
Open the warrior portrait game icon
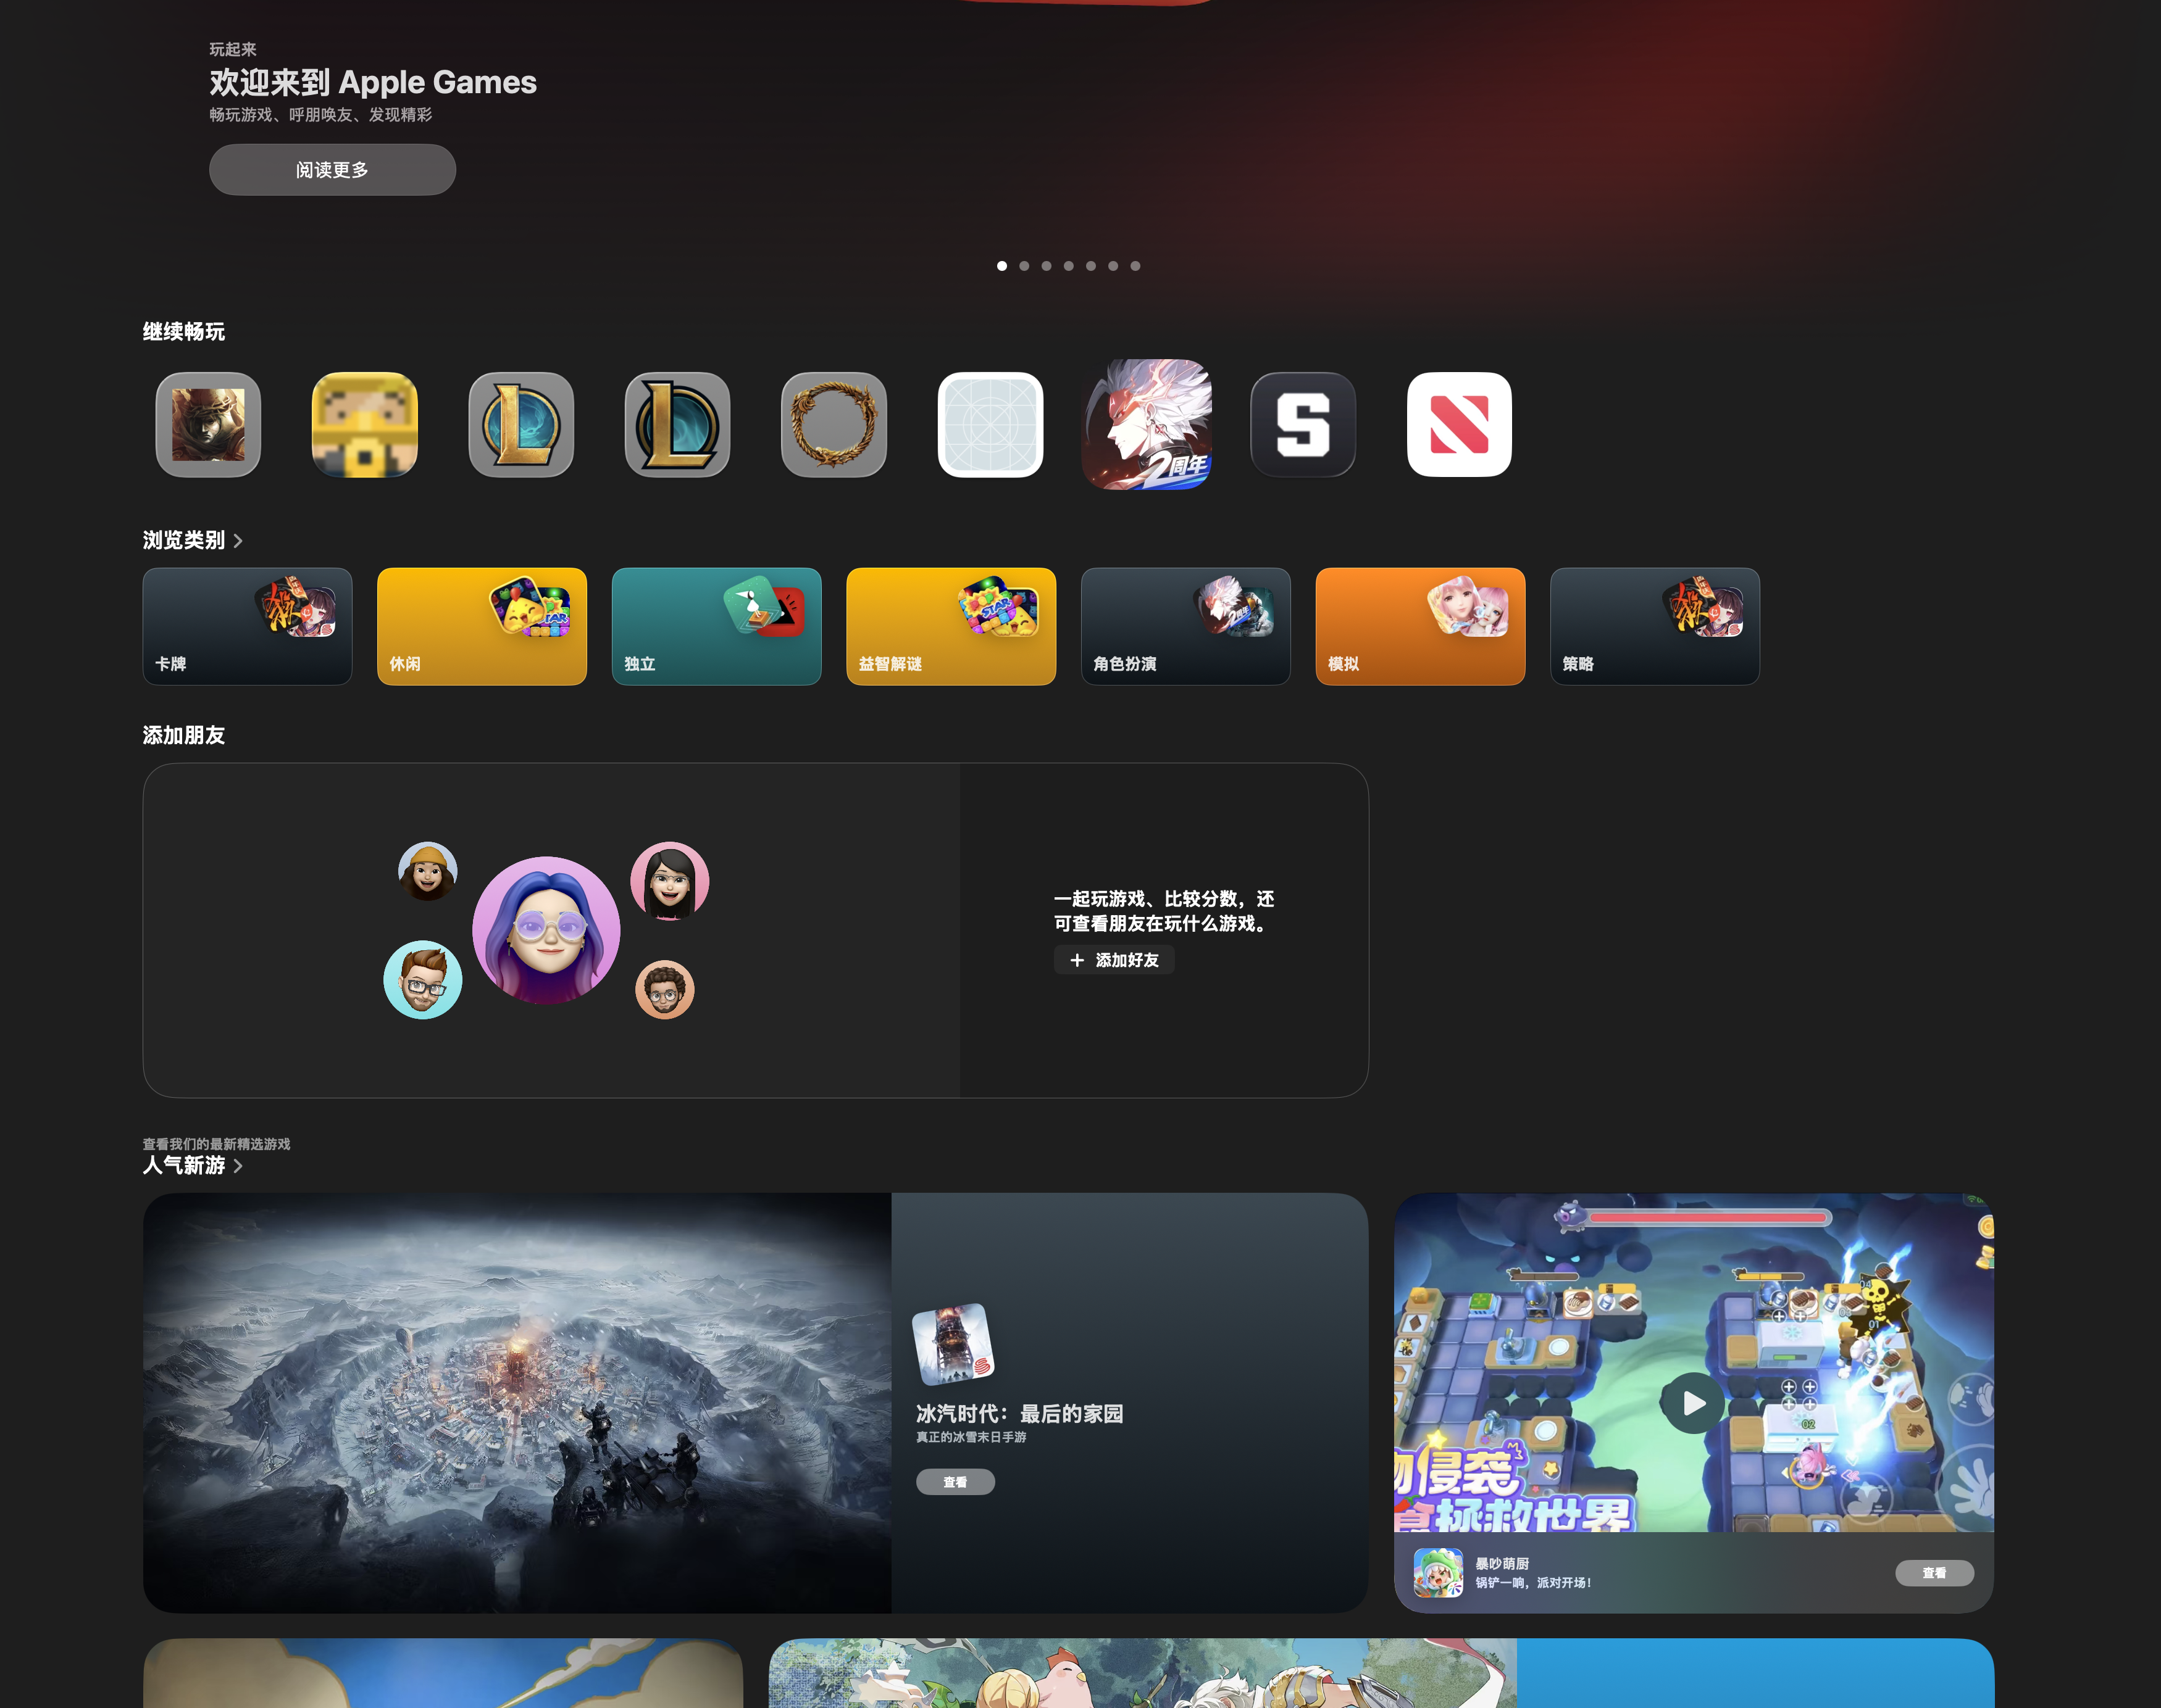208,425
